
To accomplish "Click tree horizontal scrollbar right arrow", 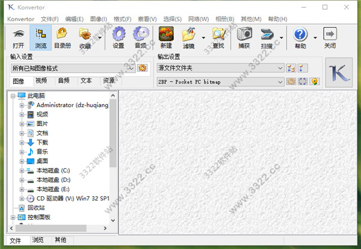I will coord(105,229).
